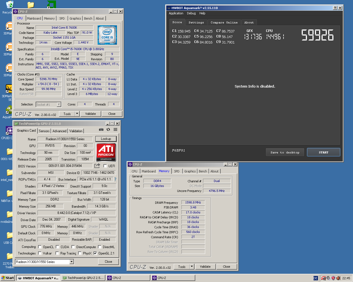Open Socket #1 selection dropdown in CPU-Z
The width and height of the screenshot is (353, 282).
[59, 104]
